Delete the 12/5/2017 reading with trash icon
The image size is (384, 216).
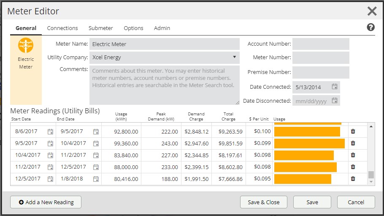tap(353, 179)
